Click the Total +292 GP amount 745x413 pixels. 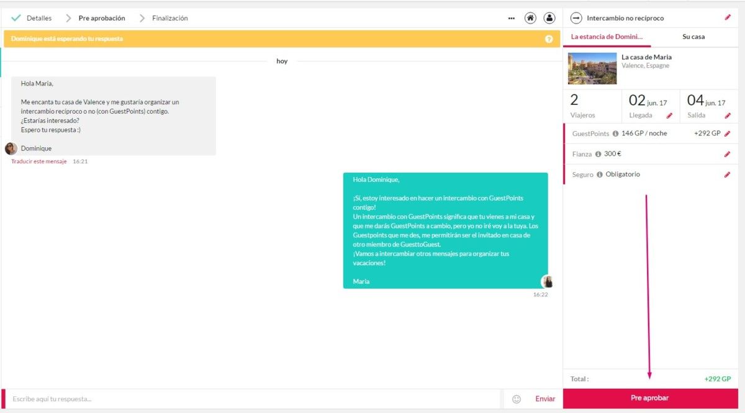click(x=717, y=379)
